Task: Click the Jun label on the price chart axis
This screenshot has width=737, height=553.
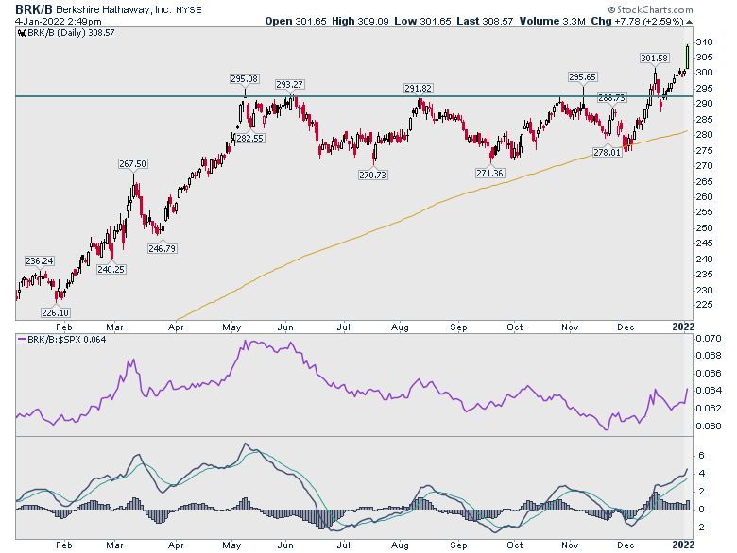Action: point(285,327)
